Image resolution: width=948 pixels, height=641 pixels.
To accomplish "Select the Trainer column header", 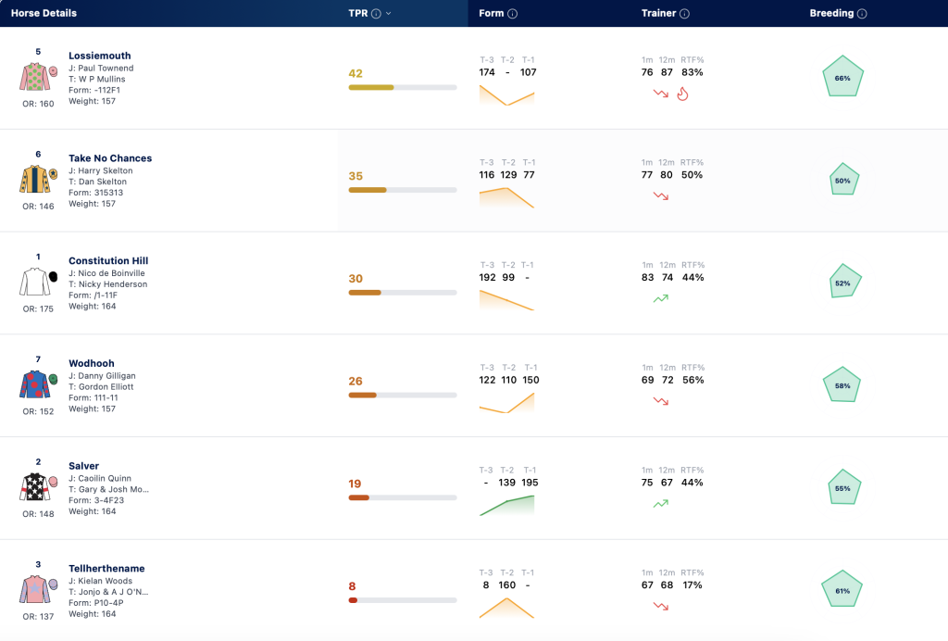I will point(658,13).
